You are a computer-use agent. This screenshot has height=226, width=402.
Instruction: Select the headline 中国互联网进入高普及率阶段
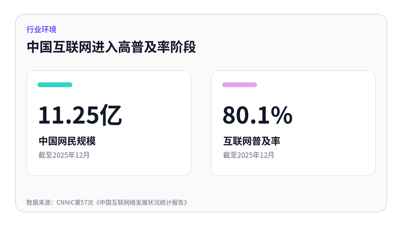coord(111,47)
